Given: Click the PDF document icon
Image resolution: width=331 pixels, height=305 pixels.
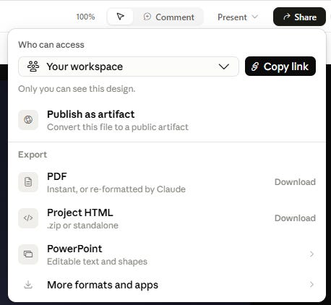Looking at the screenshot, I should tap(28, 182).
